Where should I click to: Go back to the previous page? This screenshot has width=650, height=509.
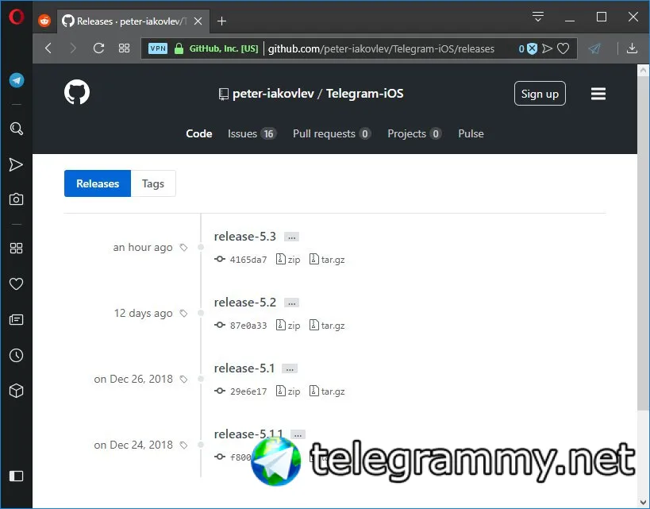point(48,48)
